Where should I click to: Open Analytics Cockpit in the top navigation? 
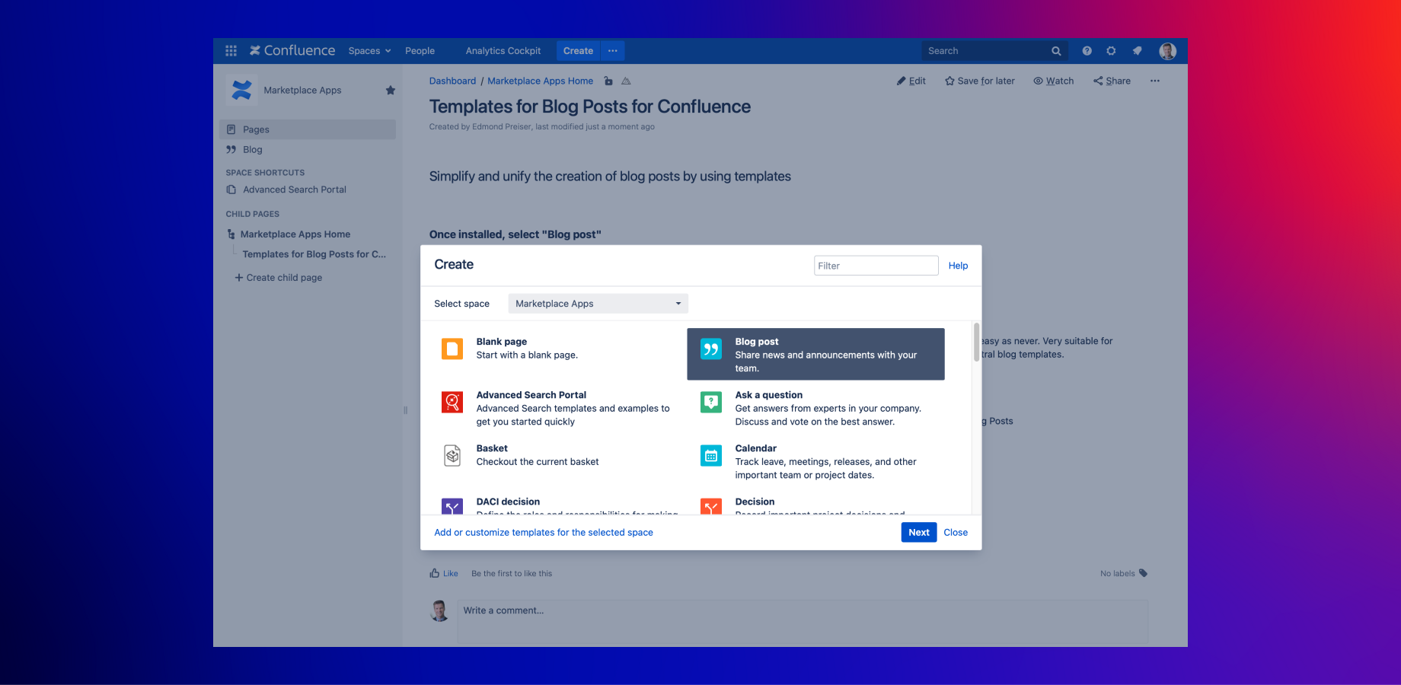[x=503, y=51]
